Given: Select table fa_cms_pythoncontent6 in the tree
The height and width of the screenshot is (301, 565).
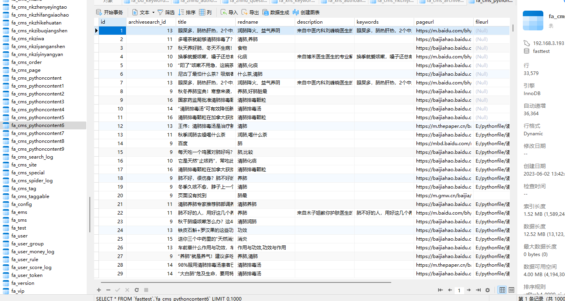Looking at the screenshot, I should tap(38, 125).
